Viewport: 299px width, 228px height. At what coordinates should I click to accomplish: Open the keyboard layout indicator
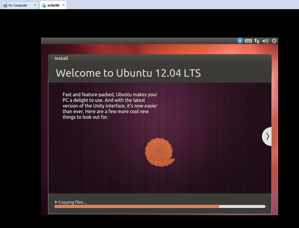(248, 41)
